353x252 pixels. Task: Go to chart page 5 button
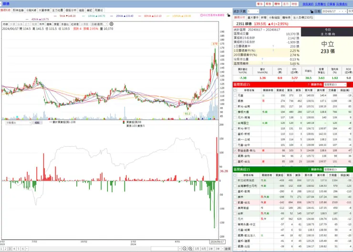pos(19,249)
